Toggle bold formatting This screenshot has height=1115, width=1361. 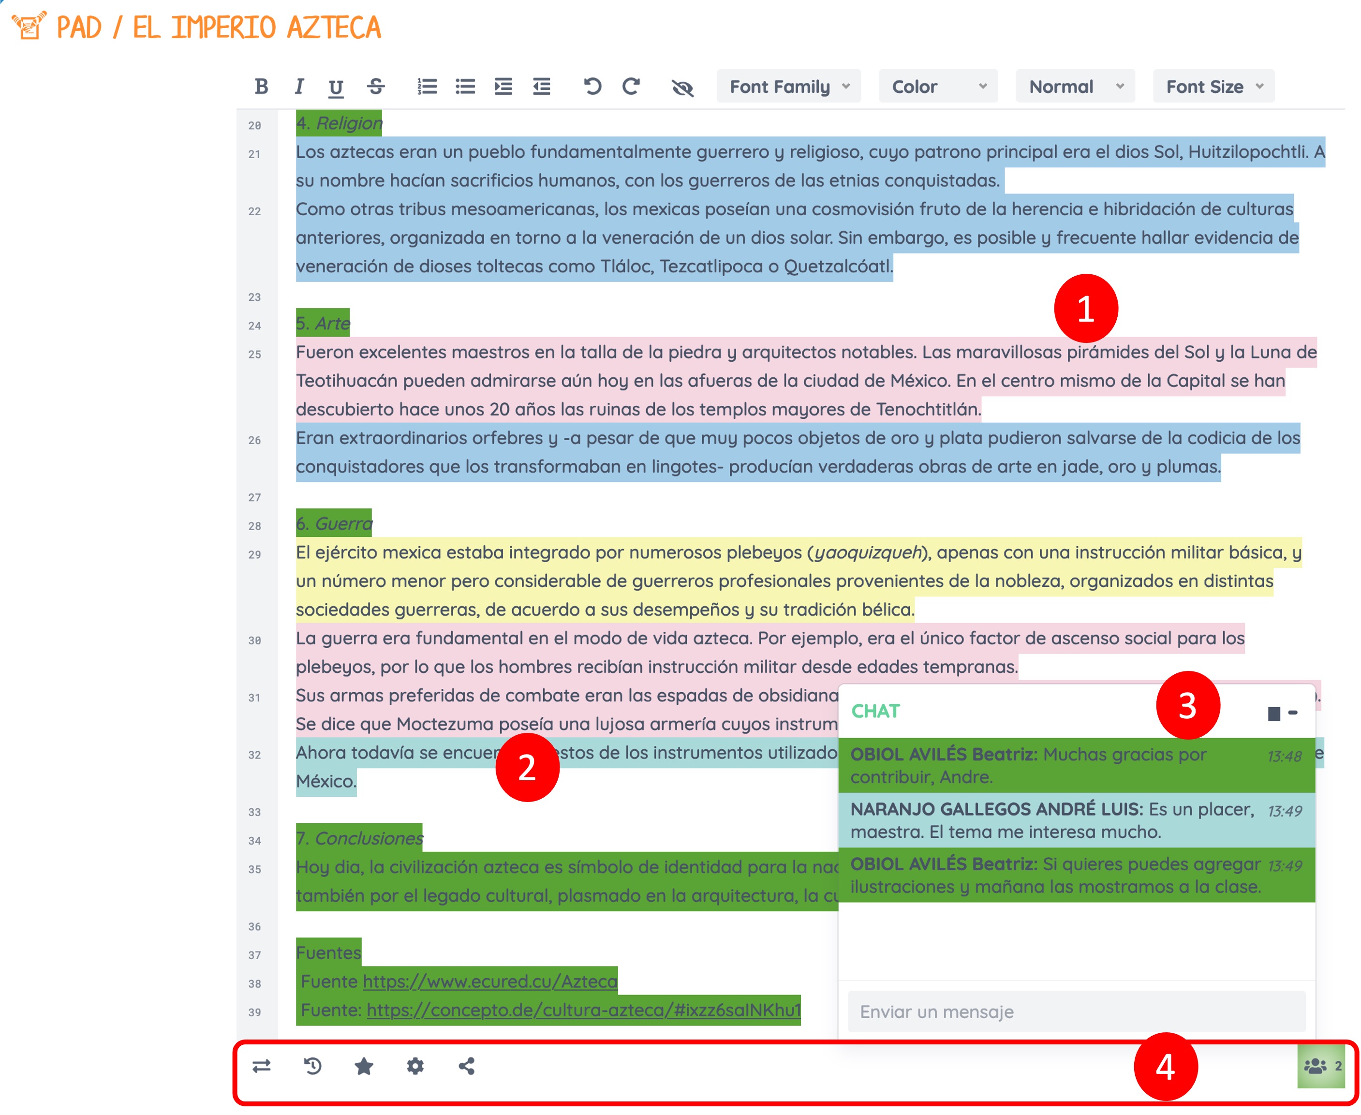pyautogui.click(x=261, y=86)
